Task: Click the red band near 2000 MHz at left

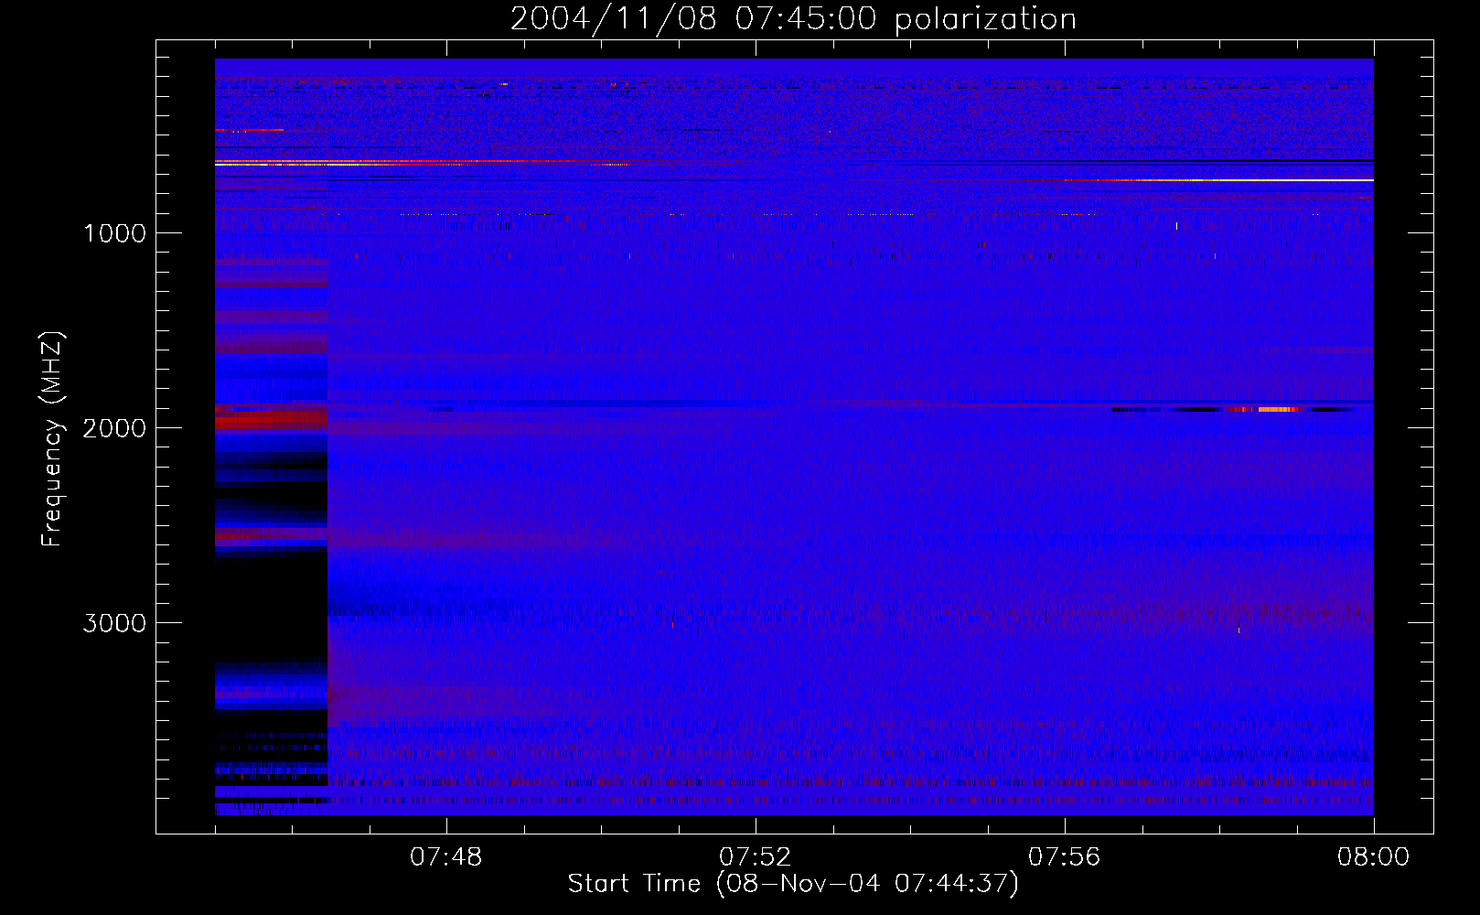Action: tap(271, 420)
